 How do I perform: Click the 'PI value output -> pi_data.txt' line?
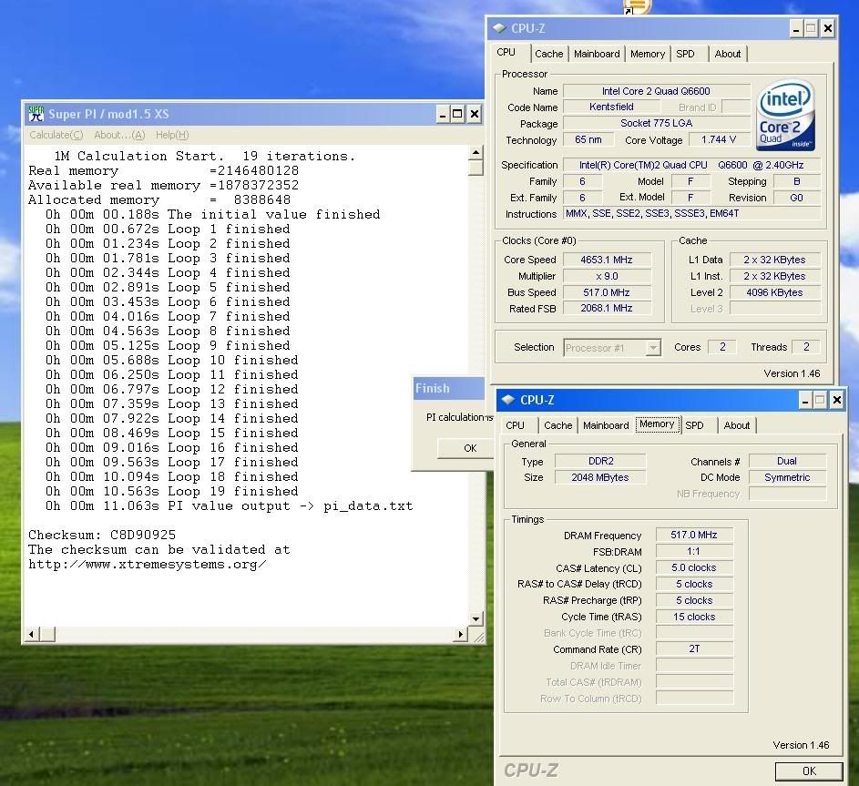[x=229, y=506]
